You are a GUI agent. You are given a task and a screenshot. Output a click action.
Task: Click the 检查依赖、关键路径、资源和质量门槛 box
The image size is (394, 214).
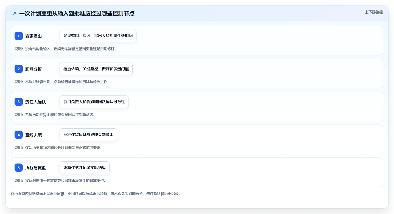pyautogui.click(x=96, y=69)
